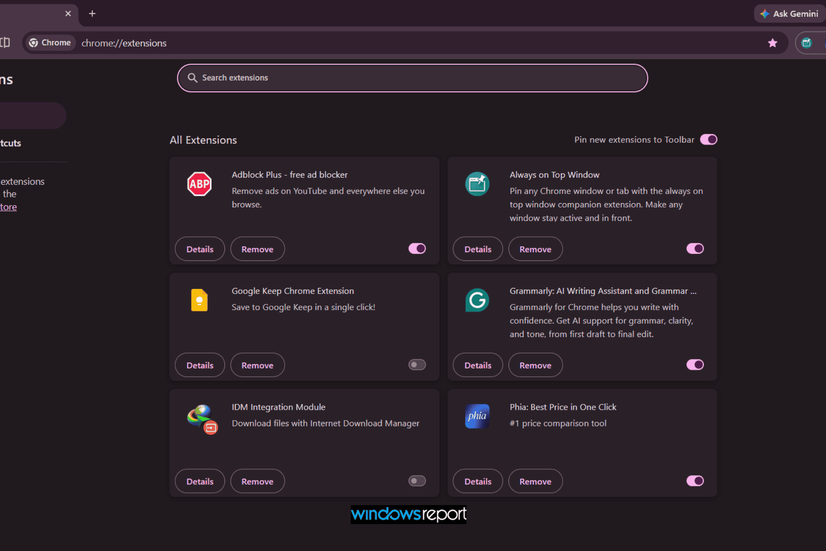The height and width of the screenshot is (551, 826).
Task: Click the 'Pin new extensions to Toolbar' label
Action: 635,140
